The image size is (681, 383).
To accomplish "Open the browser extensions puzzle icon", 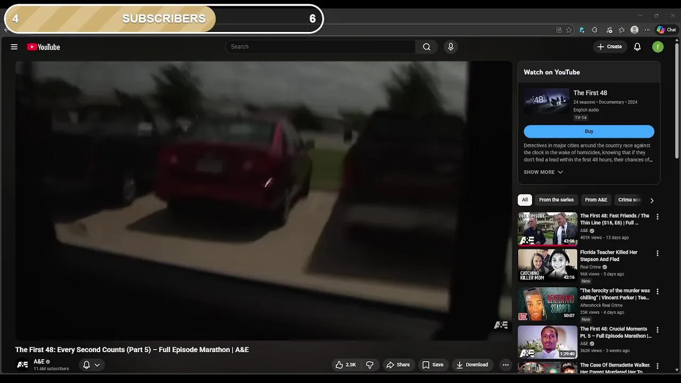I will pyautogui.click(x=595, y=30).
